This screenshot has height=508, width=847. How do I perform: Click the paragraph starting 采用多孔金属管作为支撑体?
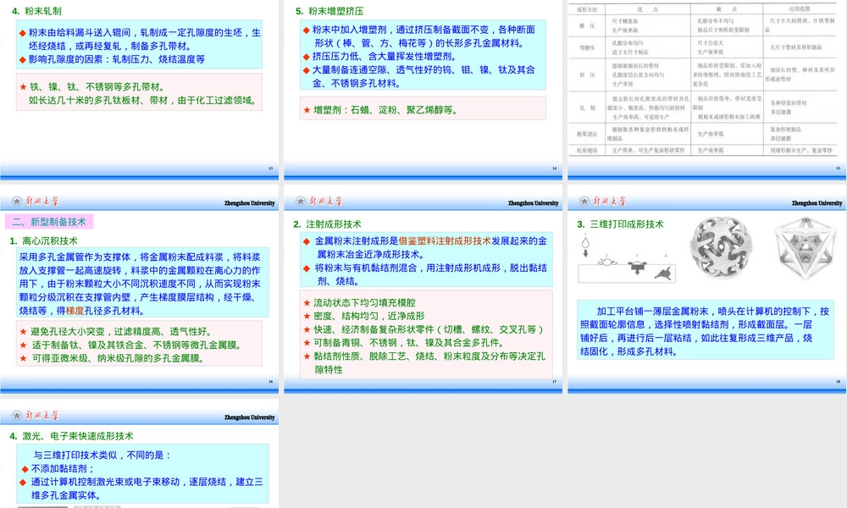click(x=140, y=284)
